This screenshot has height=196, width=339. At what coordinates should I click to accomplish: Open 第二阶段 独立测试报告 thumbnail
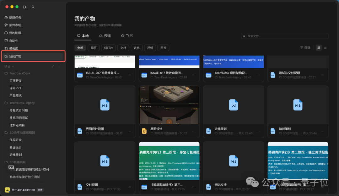pyautogui.click(x=298, y=161)
